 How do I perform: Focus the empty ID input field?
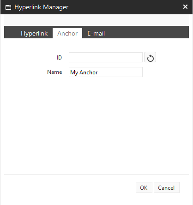106,57
